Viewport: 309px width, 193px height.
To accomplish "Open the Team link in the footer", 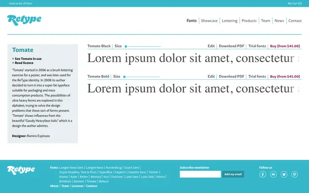I will point(65,186).
